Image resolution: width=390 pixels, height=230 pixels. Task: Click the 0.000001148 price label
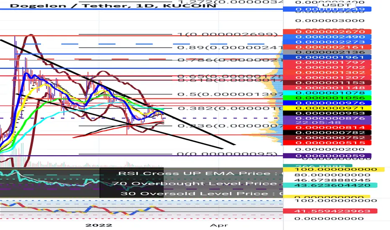[x=327, y=88]
